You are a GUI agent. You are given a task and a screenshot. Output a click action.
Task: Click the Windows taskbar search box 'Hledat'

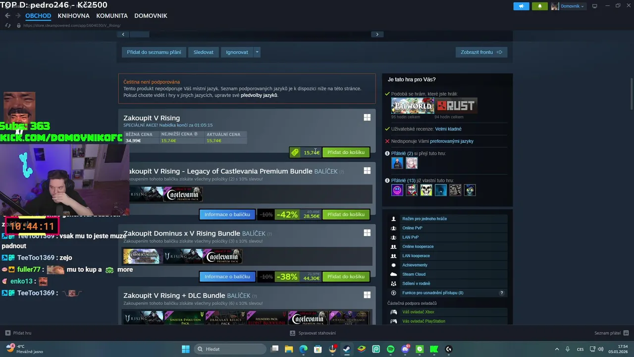coord(229,349)
